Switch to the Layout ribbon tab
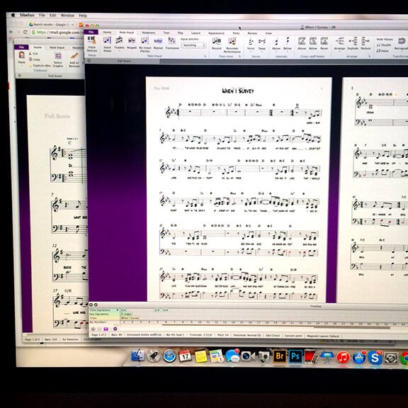The width and height of the screenshot is (408, 408). [195, 33]
